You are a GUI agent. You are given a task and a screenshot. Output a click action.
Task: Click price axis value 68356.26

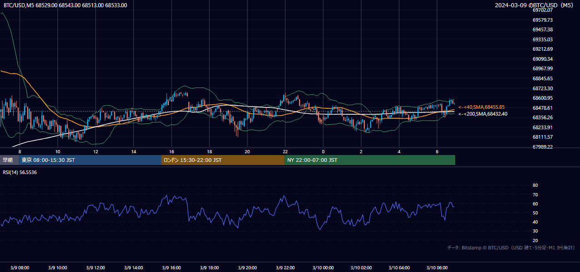coord(542,117)
